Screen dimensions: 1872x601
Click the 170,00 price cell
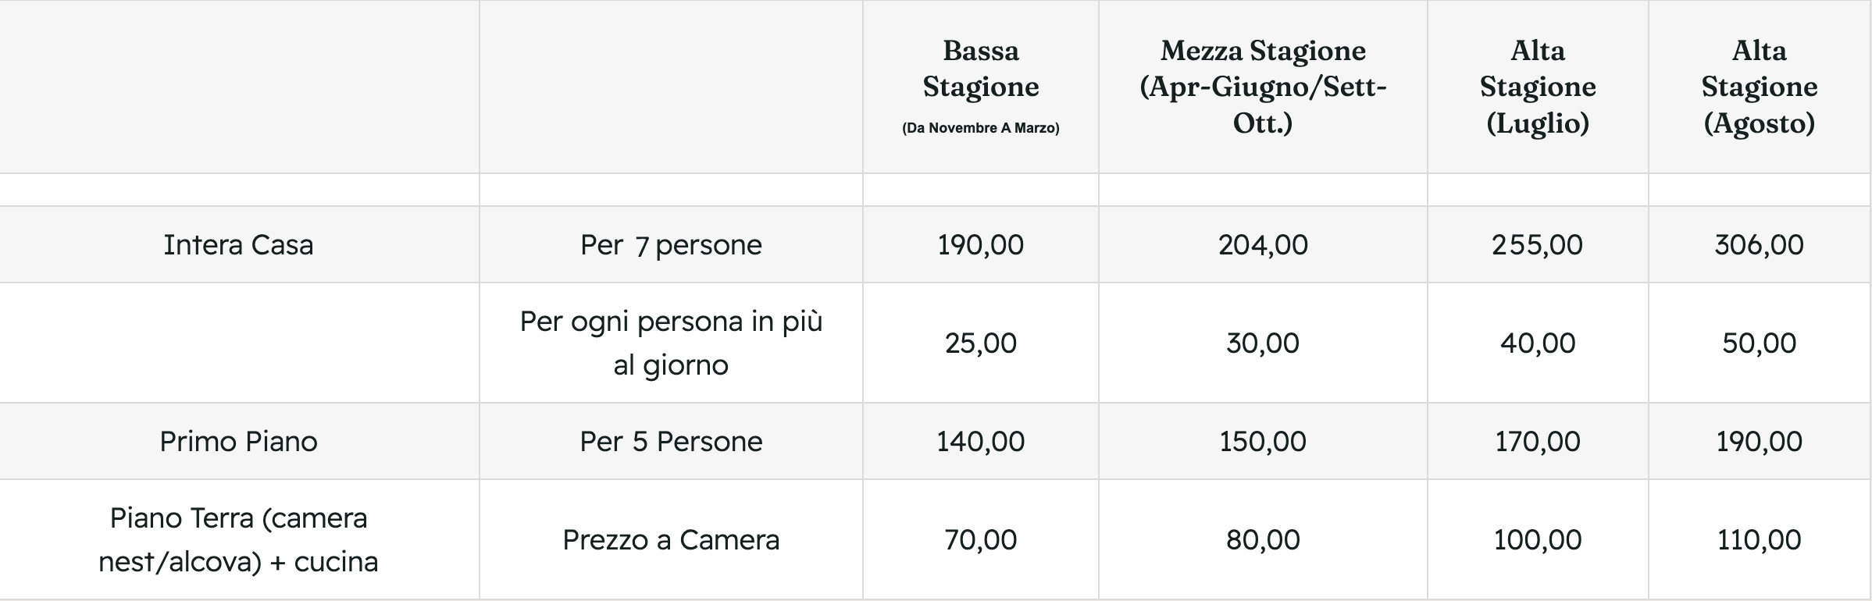click(x=1537, y=442)
